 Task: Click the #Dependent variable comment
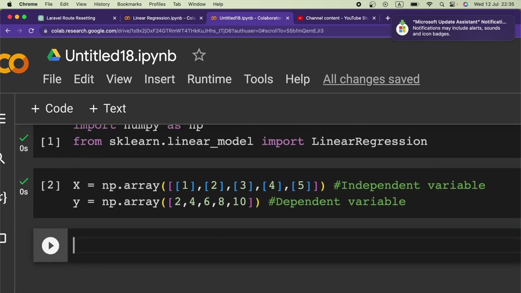pyautogui.click(x=337, y=201)
